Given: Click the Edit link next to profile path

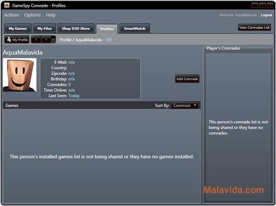Looking at the screenshot, I should coord(109,40).
